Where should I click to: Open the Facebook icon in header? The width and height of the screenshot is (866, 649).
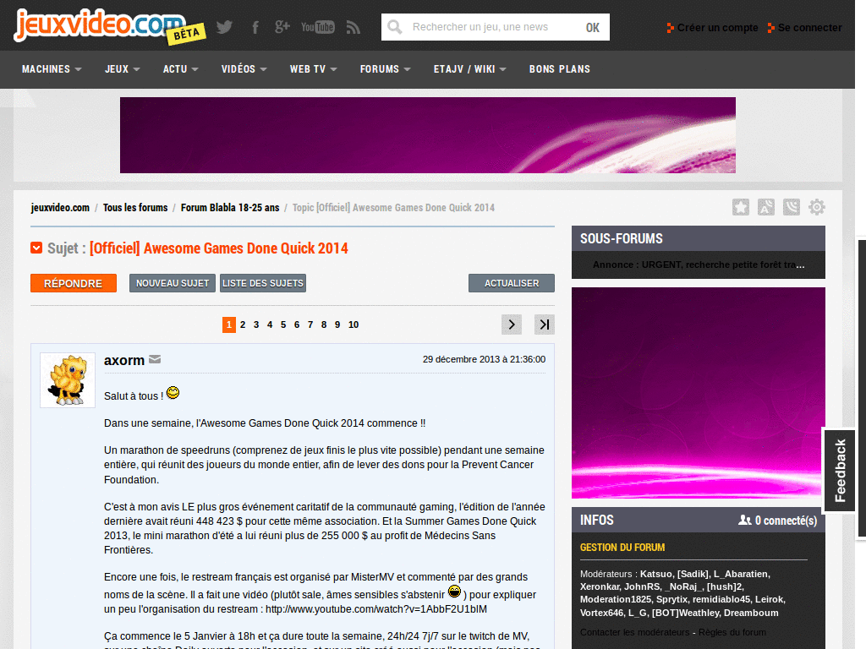(x=255, y=27)
